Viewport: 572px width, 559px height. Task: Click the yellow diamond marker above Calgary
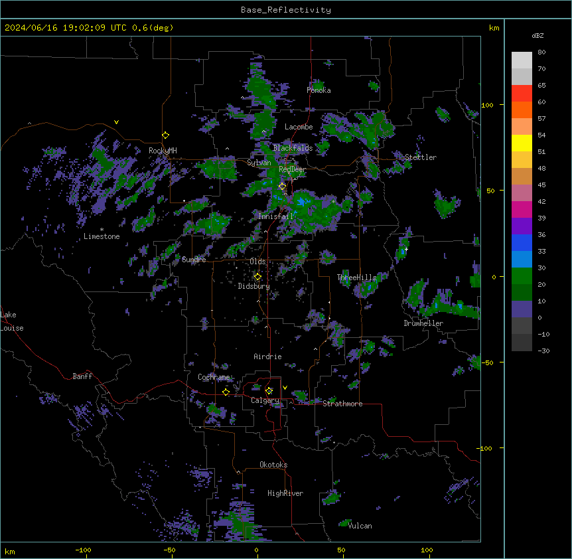tap(269, 391)
